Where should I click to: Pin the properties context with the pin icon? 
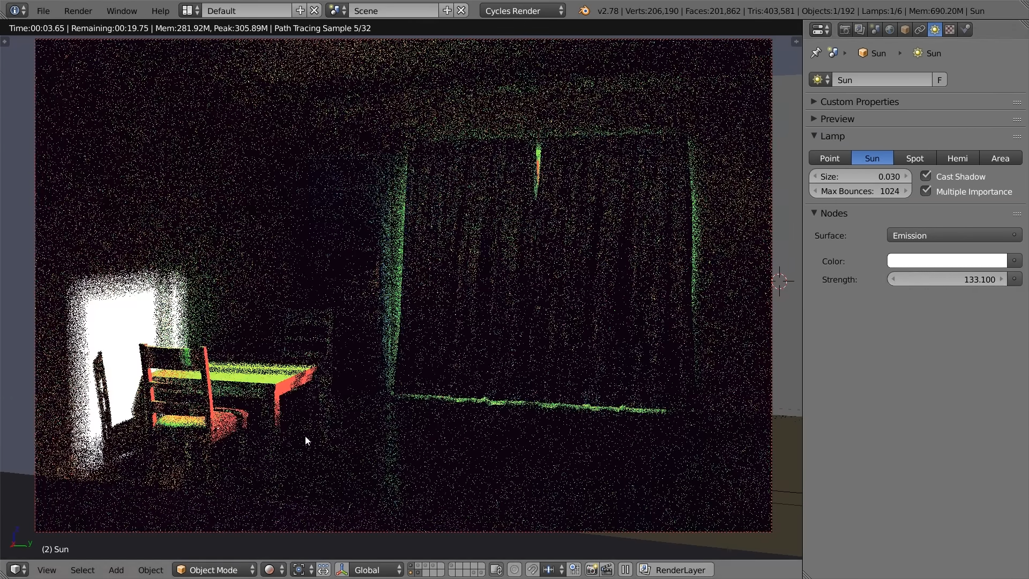point(816,53)
